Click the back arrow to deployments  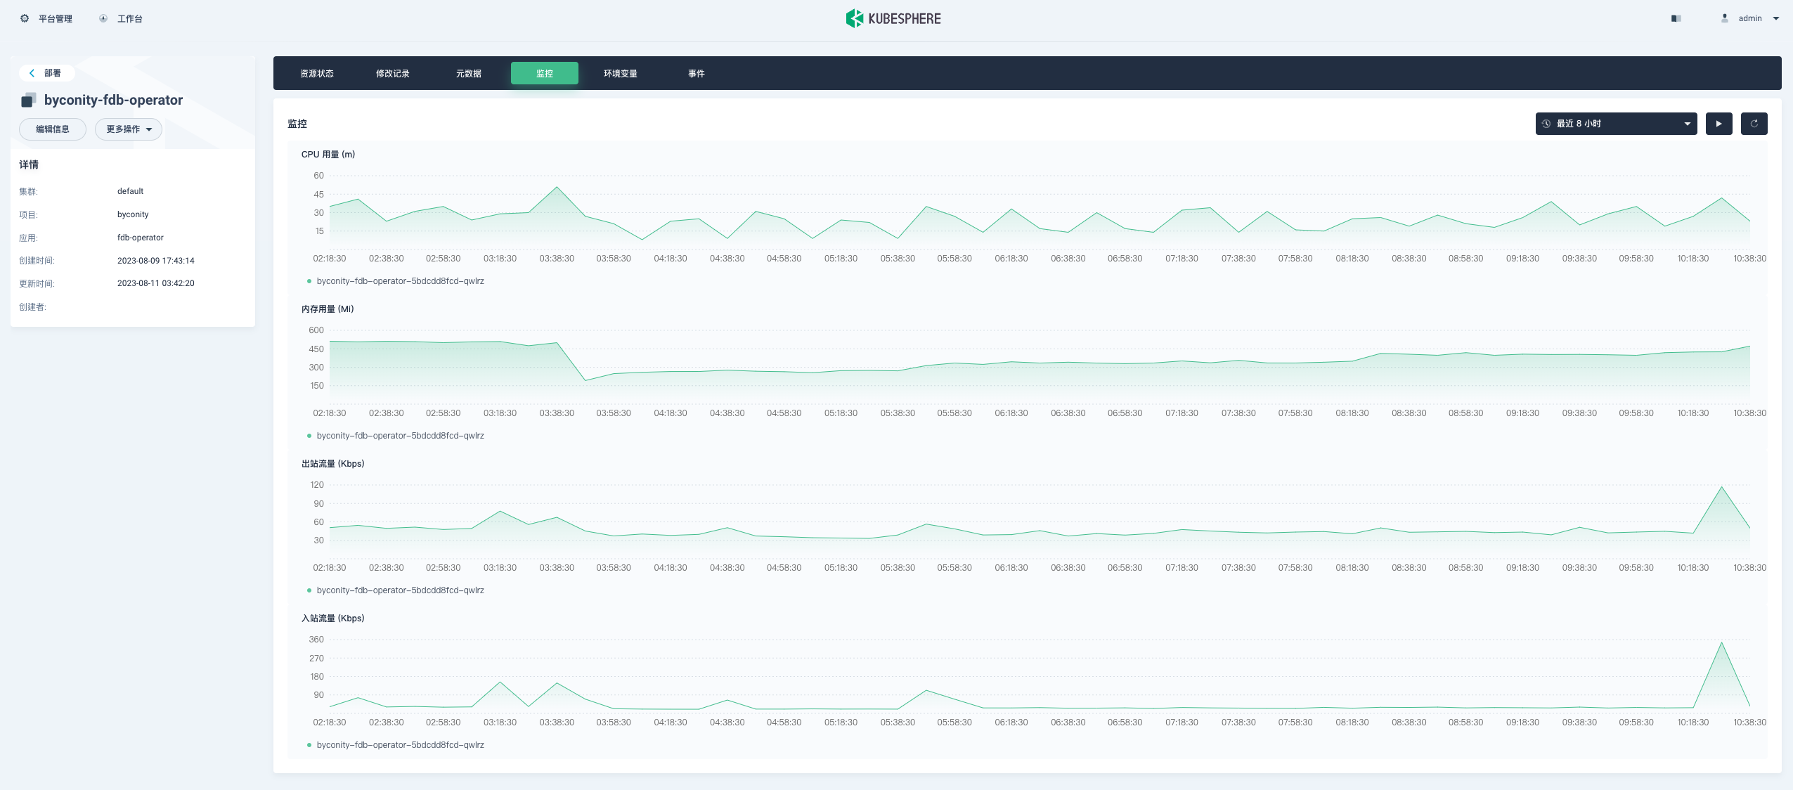(32, 73)
